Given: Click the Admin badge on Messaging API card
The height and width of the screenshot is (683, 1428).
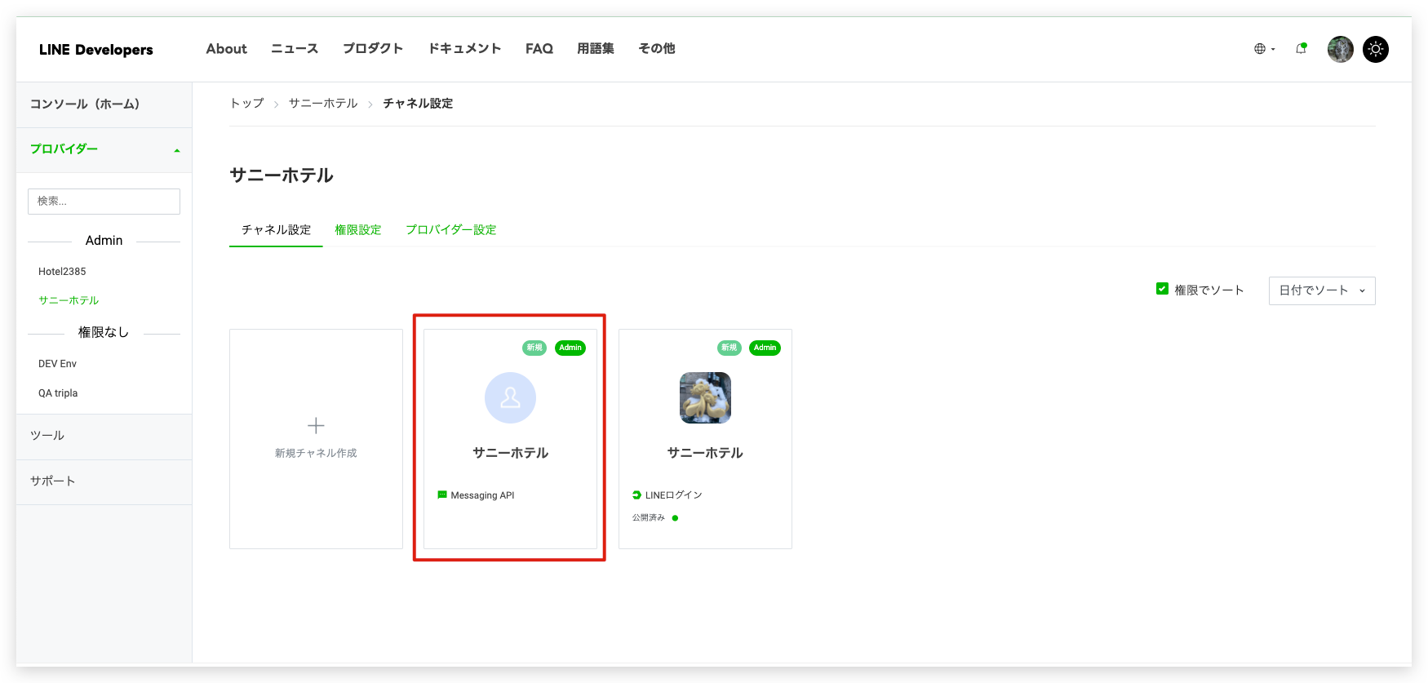Looking at the screenshot, I should [570, 348].
